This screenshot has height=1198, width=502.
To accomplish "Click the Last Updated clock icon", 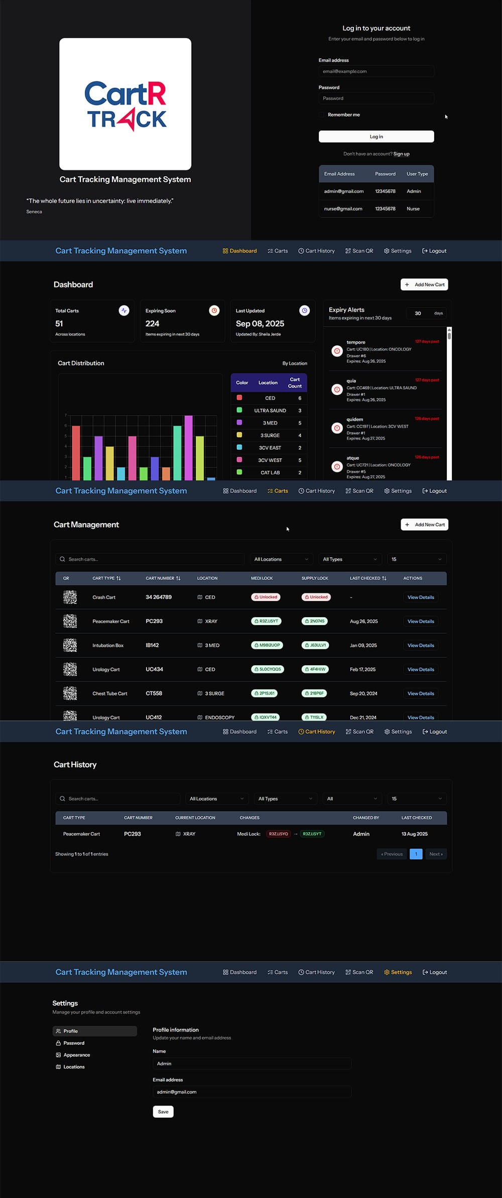I will pyautogui.click(x=304, y=311).
